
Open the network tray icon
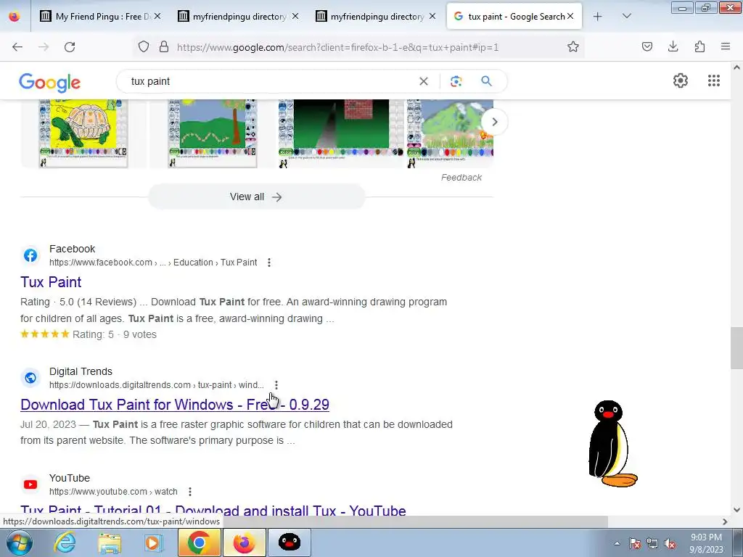click(652, 544)
